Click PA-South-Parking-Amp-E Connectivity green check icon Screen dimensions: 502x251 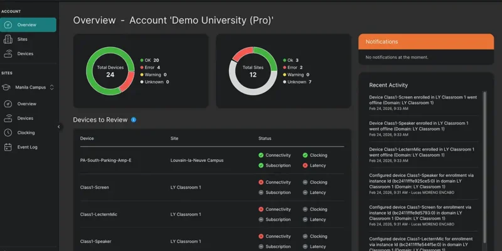tap(261, 155)
